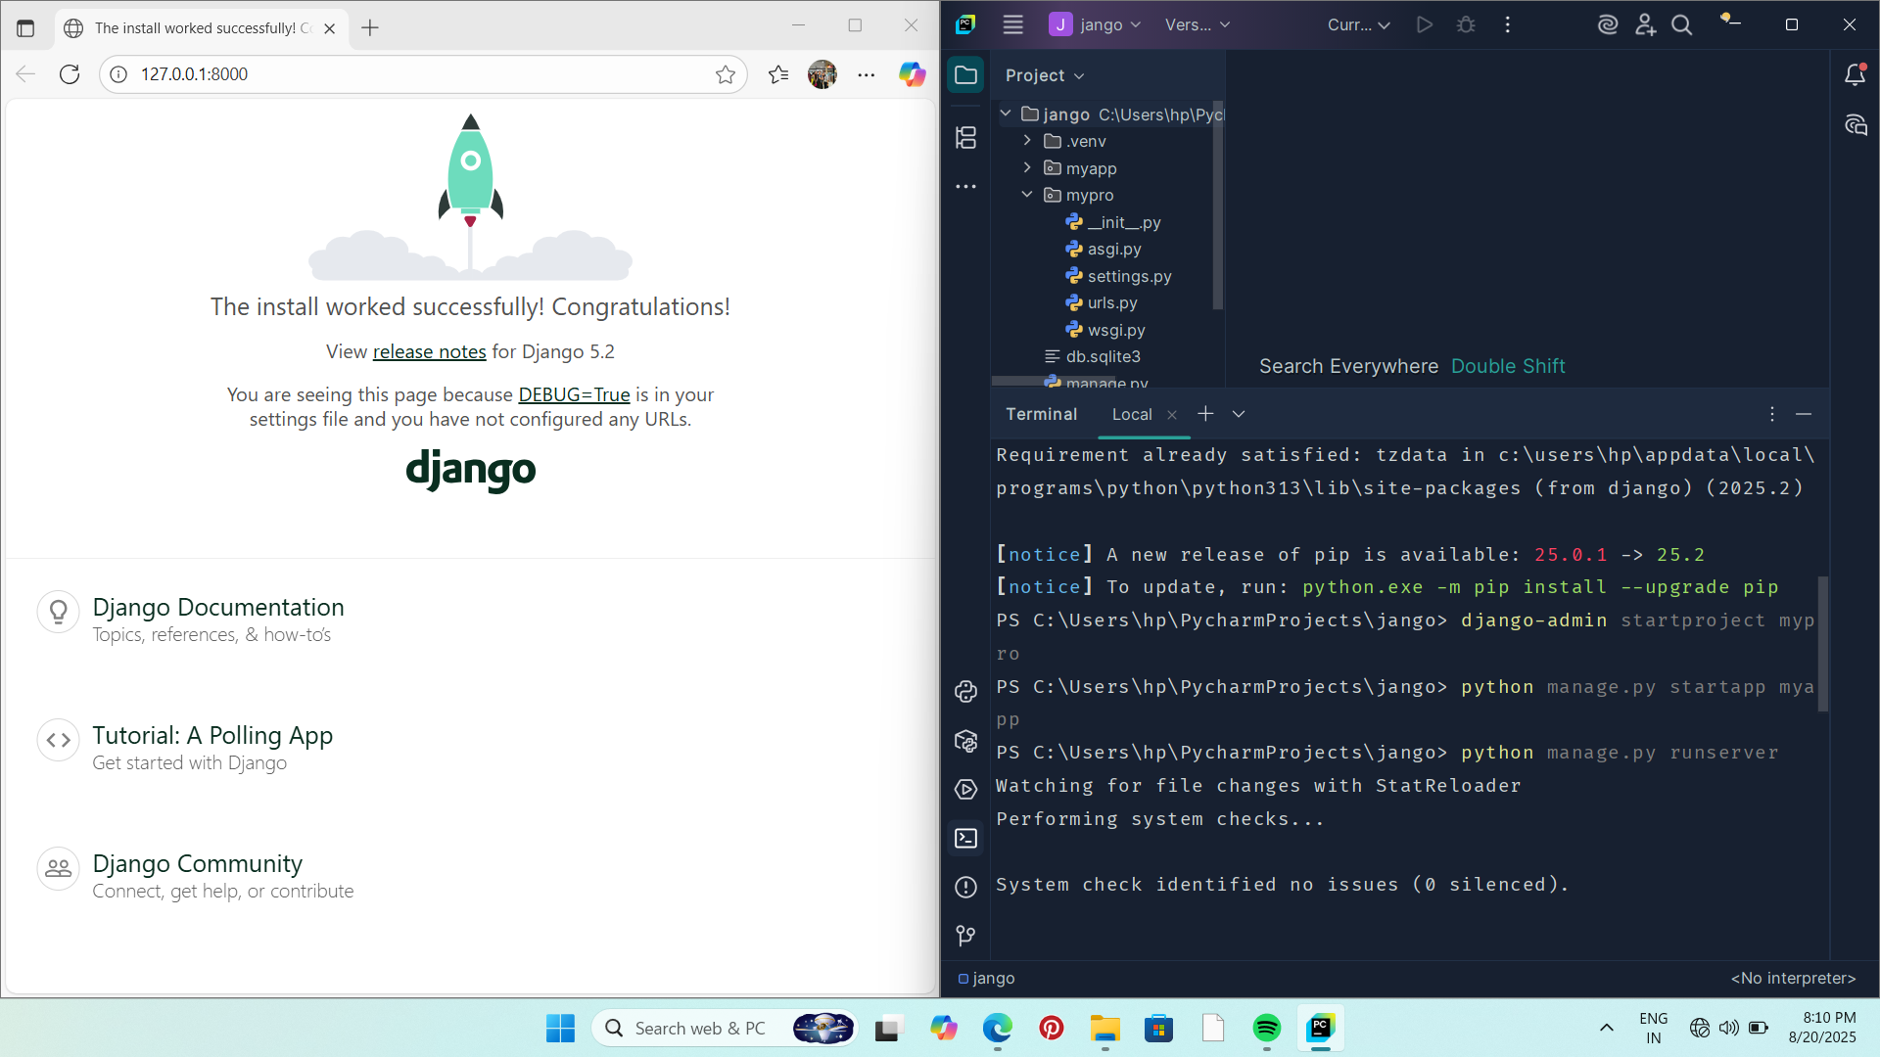Click the DEBUG=True link

(574, 394)
